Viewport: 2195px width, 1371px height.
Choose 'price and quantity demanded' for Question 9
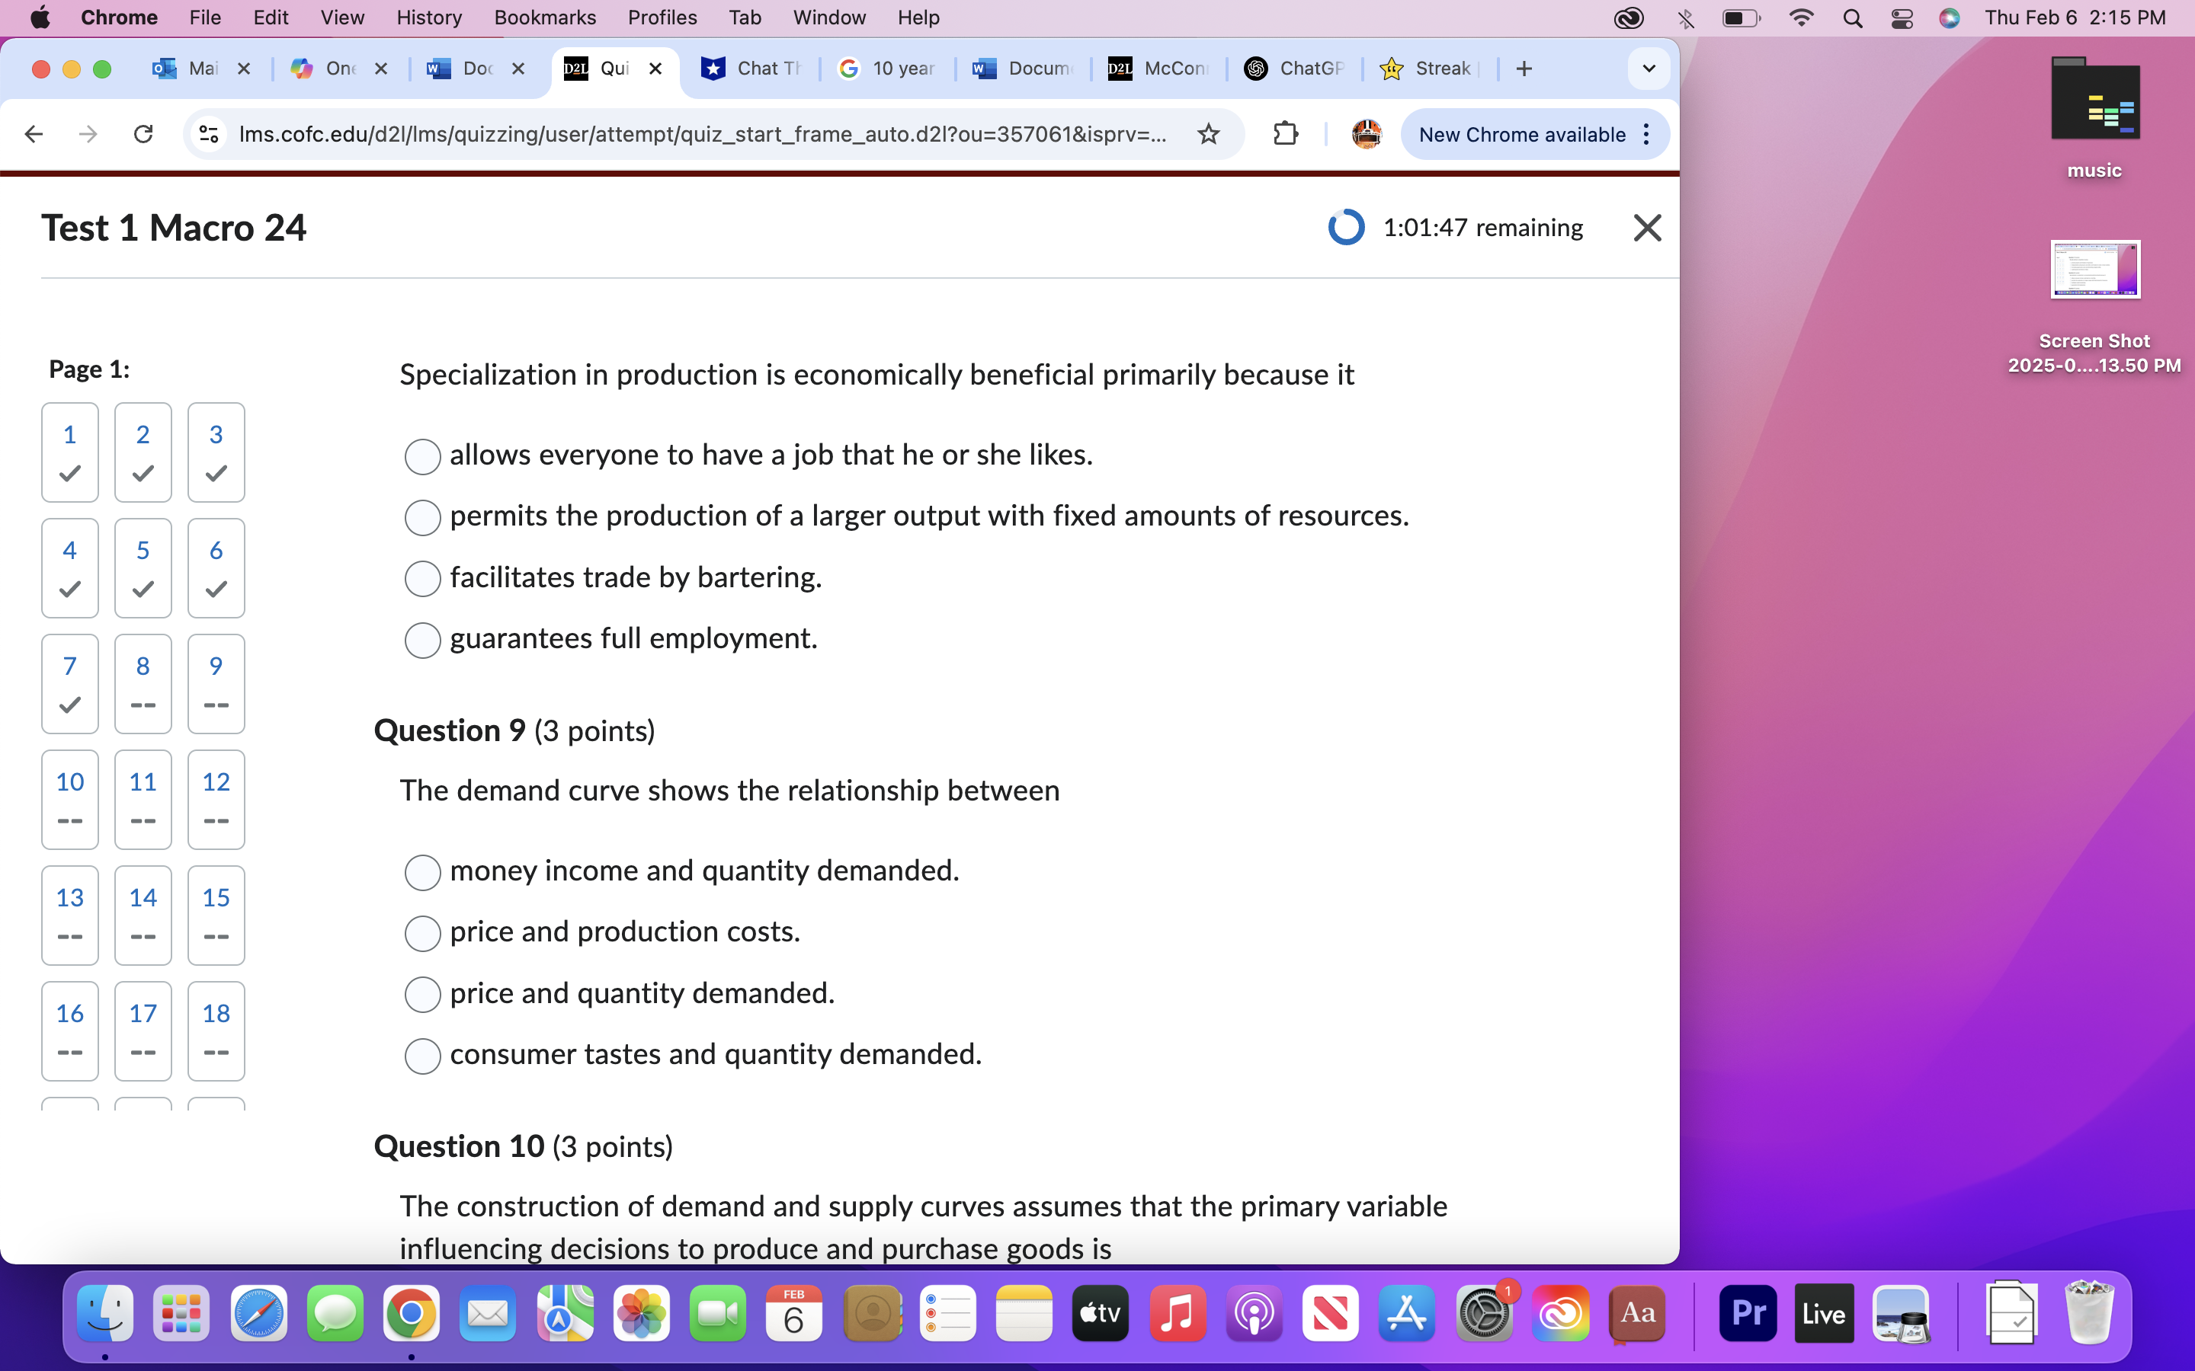click(x=421, y=994)
